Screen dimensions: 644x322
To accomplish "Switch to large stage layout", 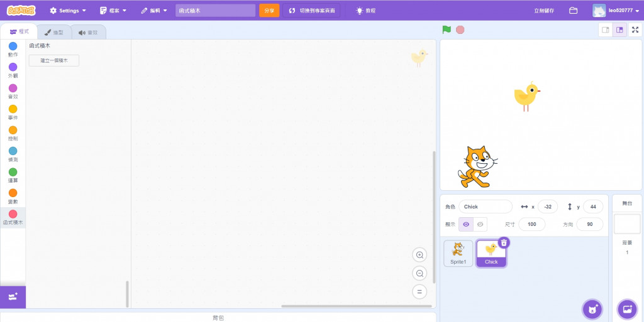I will pos(619,30).
